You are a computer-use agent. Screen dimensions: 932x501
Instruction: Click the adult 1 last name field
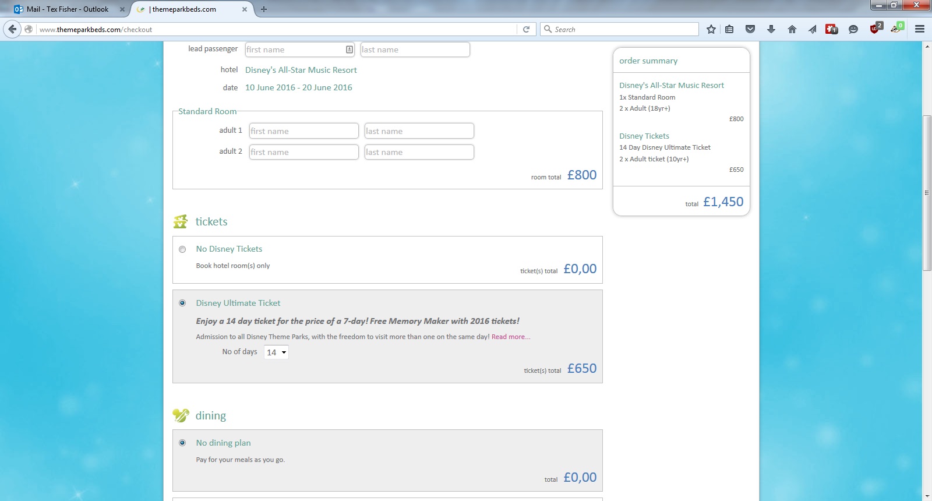[x=419, y=131]
